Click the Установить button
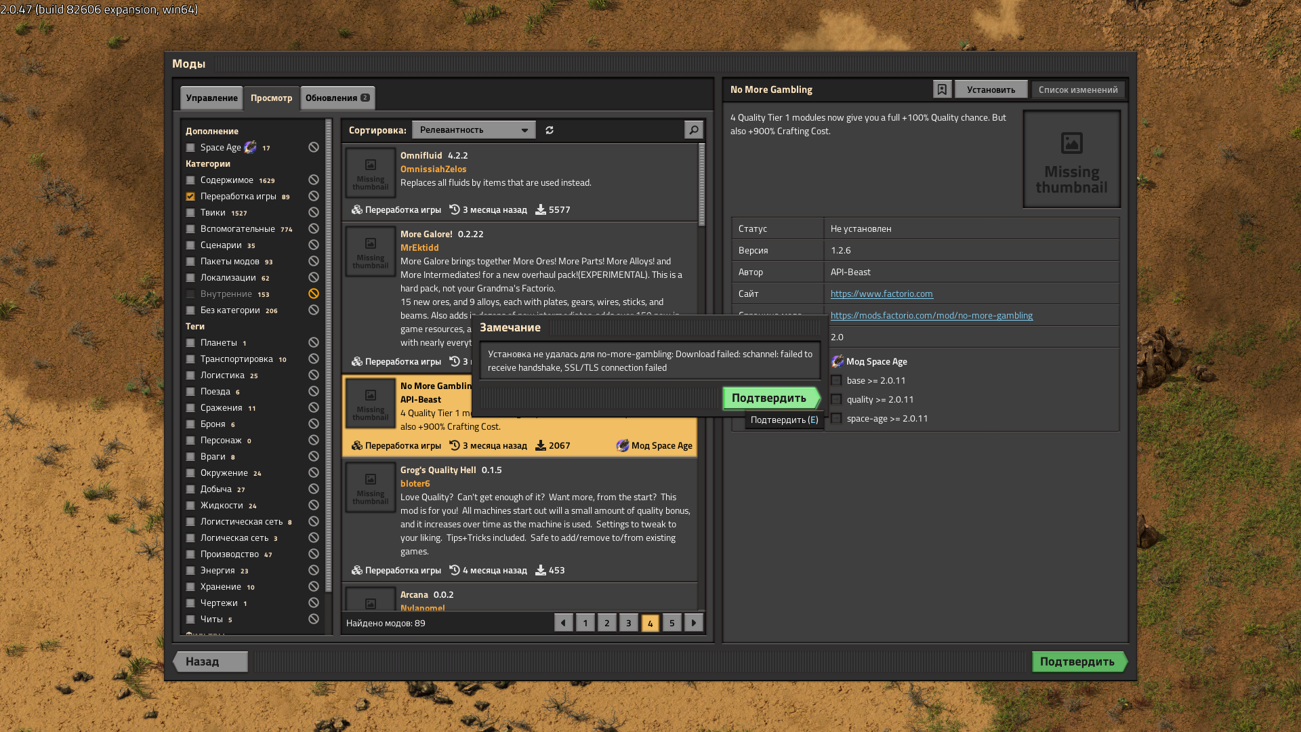Screen dimensions: 1301x732 tap(991, 89)
